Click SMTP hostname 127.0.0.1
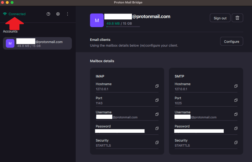 [181, 89]
